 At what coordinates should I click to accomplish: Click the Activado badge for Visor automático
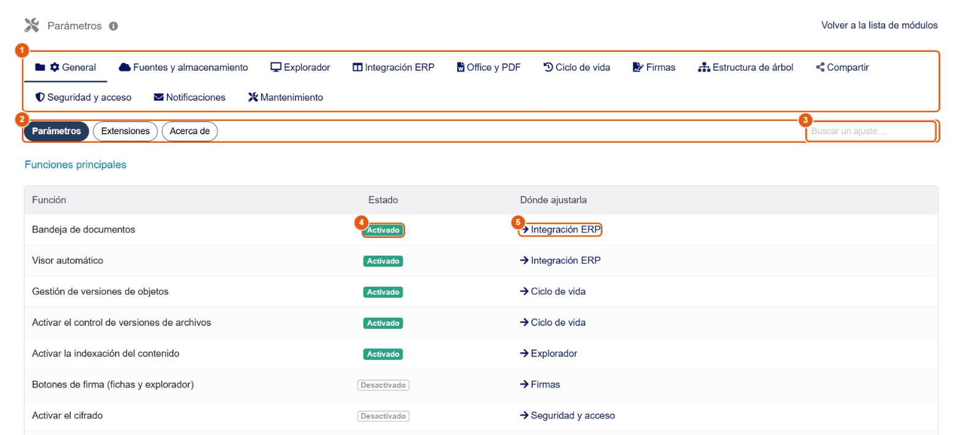pyautogui.click(x=383, y=261)
